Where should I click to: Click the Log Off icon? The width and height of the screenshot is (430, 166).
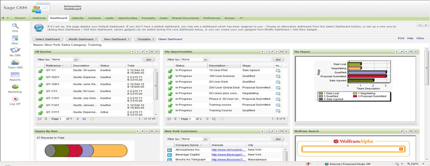coord(15,100)
